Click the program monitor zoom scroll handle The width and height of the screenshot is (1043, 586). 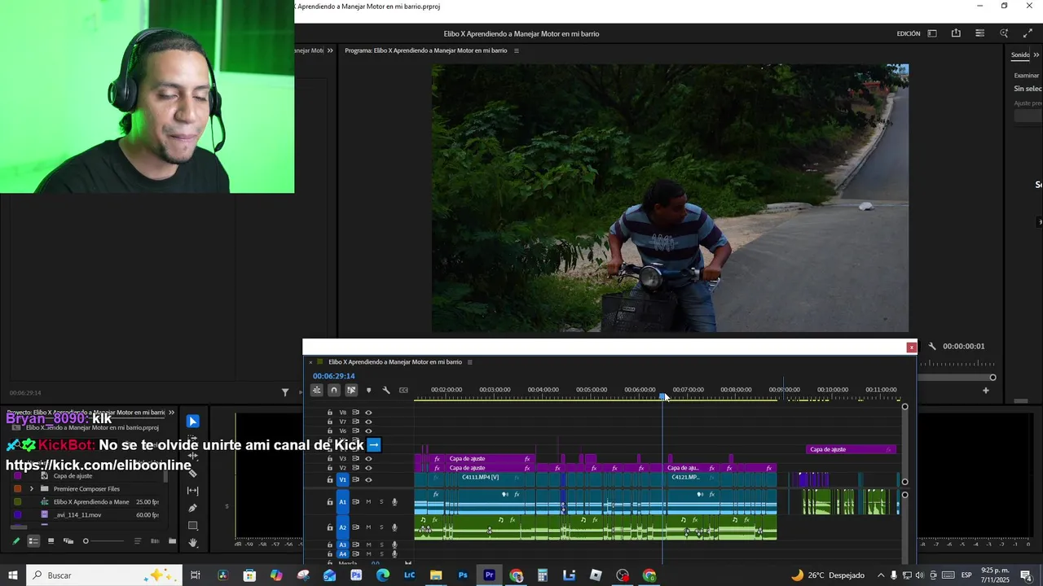pyautogui.click(x=992, y=378)
